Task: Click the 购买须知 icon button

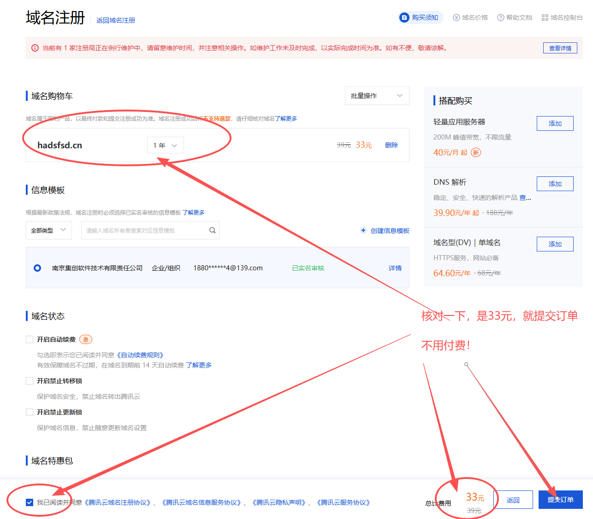Action: click(x=404, y=17)
